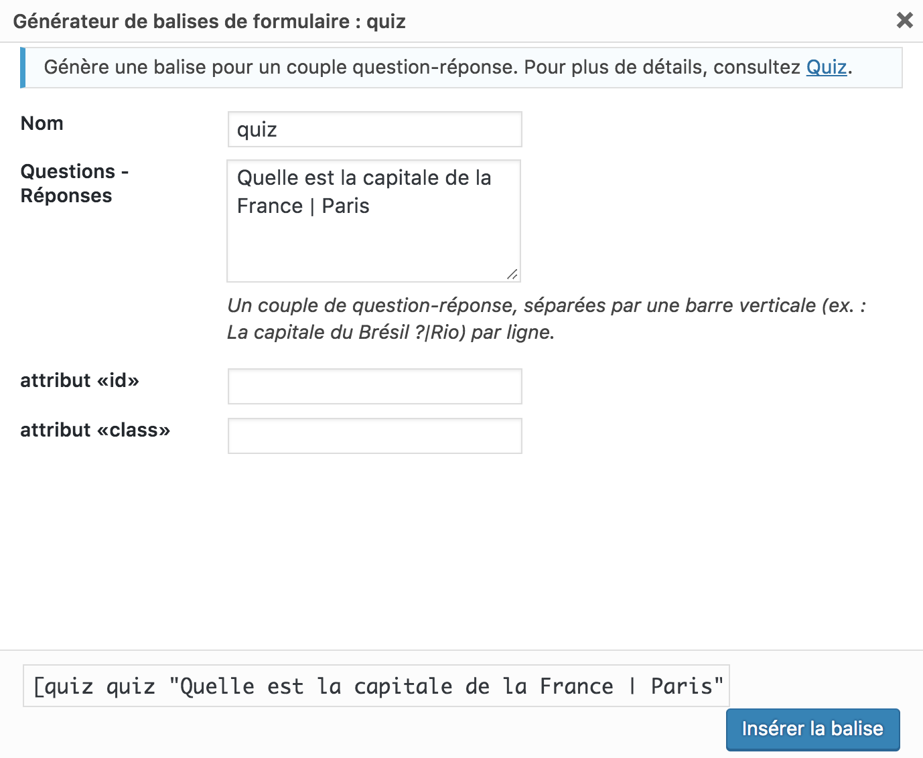Click the dialog title Générateur de balises
Screen dimensions: 923x758
tap(209, 21)
